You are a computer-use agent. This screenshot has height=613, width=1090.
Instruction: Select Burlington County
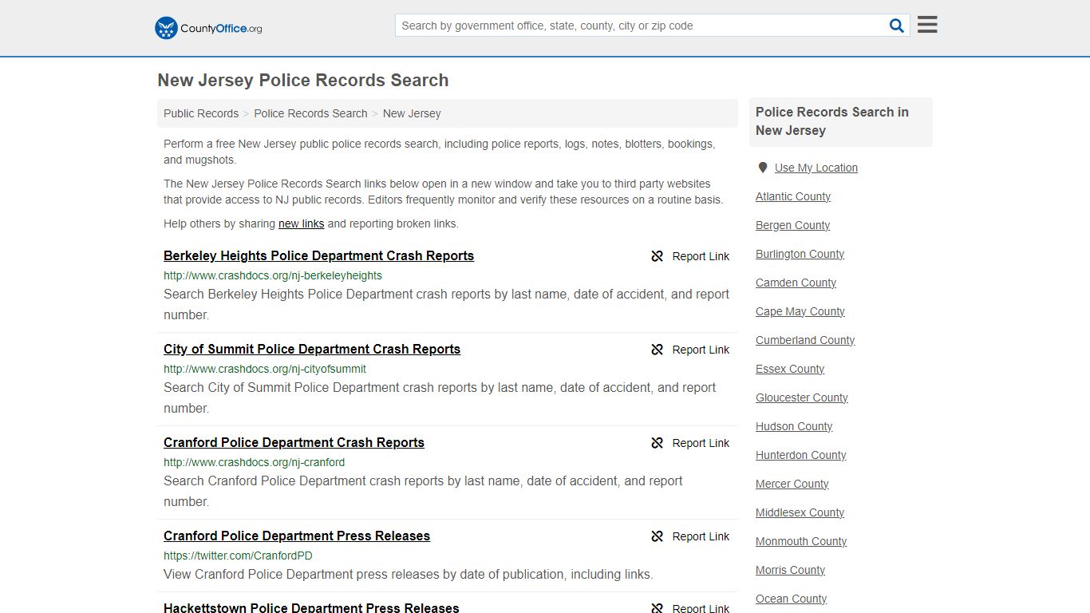(x=800, y=254)
